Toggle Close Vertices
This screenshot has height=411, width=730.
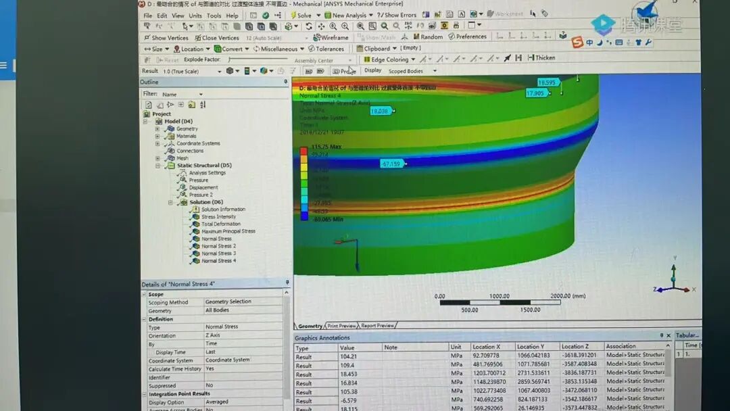click(217, 38)
